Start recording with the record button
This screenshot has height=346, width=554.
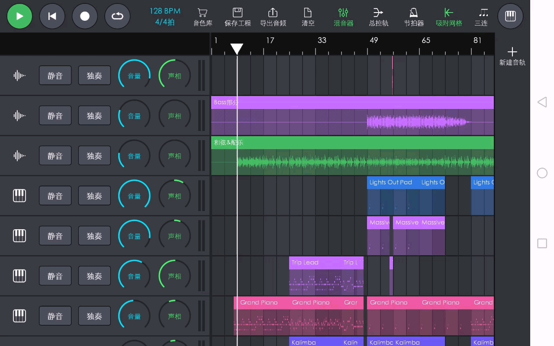[x=85, y=16]
